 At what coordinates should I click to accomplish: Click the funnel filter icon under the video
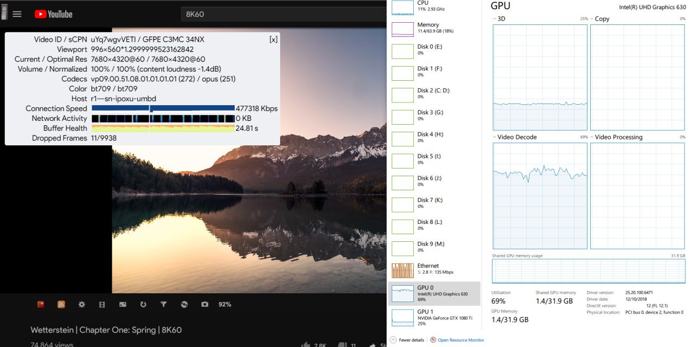coord(163,305)
